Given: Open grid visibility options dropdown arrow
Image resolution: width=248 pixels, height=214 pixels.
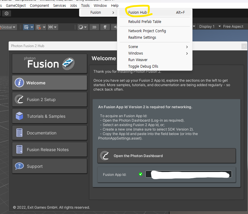Looking at the screenshot, I should tap(32, 27).
